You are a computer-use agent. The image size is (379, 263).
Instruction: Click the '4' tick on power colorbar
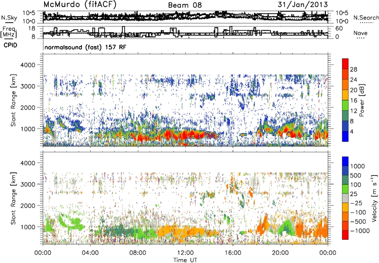tap(352, 131)
